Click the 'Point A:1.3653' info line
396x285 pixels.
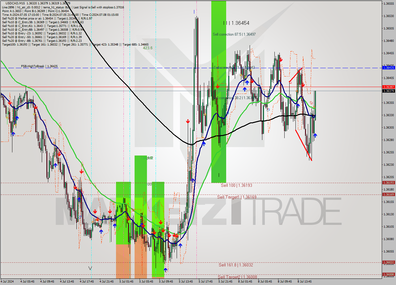tap(35, 11)
